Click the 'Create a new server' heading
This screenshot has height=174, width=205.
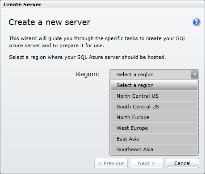click(50, 22)
